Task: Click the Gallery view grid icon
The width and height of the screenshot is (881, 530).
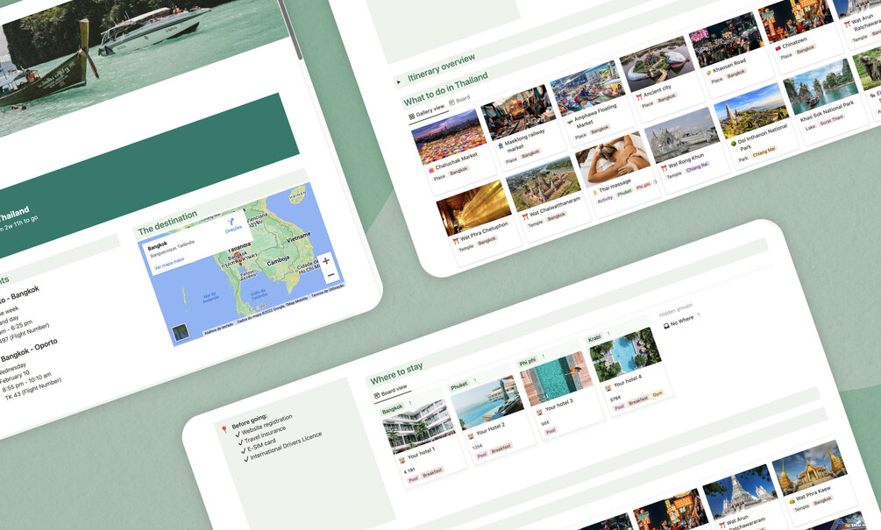Action: (x=412, y=117)
